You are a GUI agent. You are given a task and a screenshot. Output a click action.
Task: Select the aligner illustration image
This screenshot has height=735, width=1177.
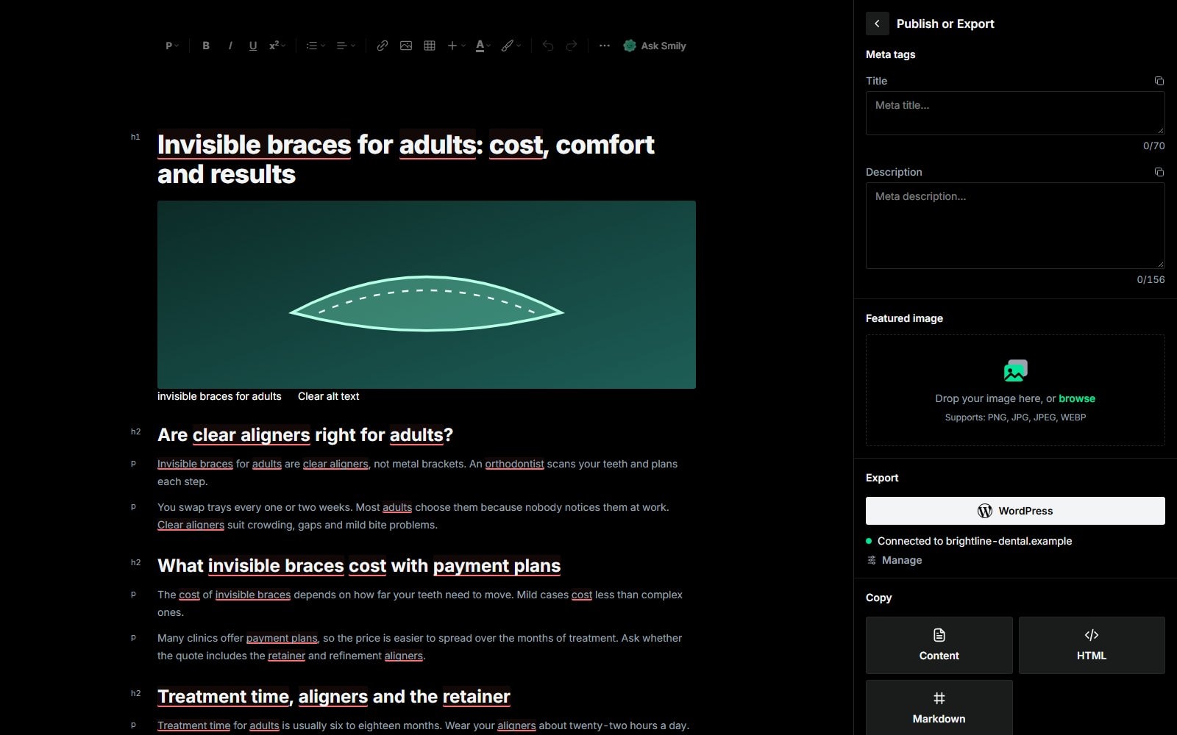click(x=427, y=295)
